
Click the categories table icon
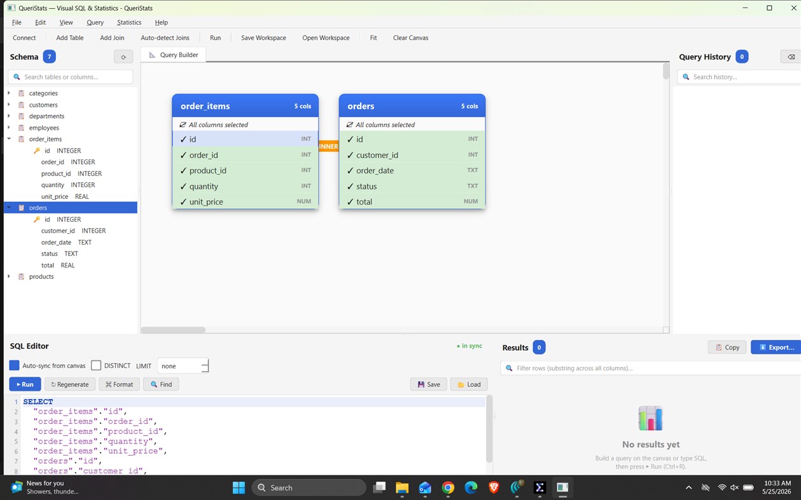pyautogui.click(x=22, y=93)
